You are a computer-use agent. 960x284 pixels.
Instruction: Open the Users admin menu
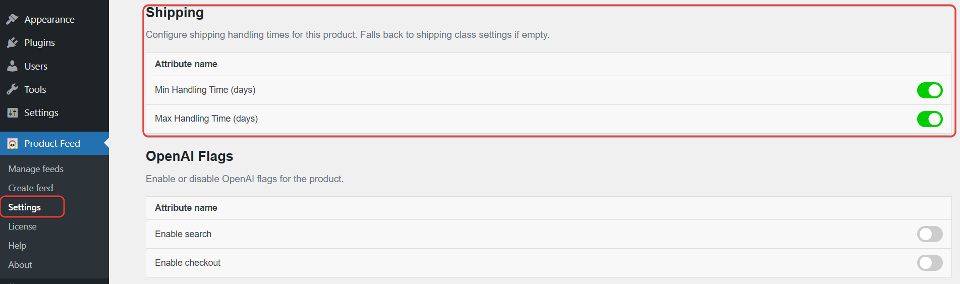[36, 67]
